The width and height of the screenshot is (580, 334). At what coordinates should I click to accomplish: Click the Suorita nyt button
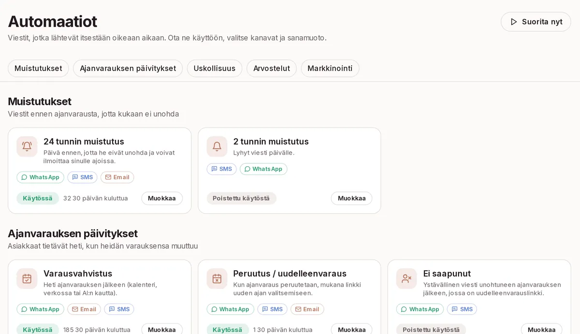pyautogui.click(x=536, y=22)
